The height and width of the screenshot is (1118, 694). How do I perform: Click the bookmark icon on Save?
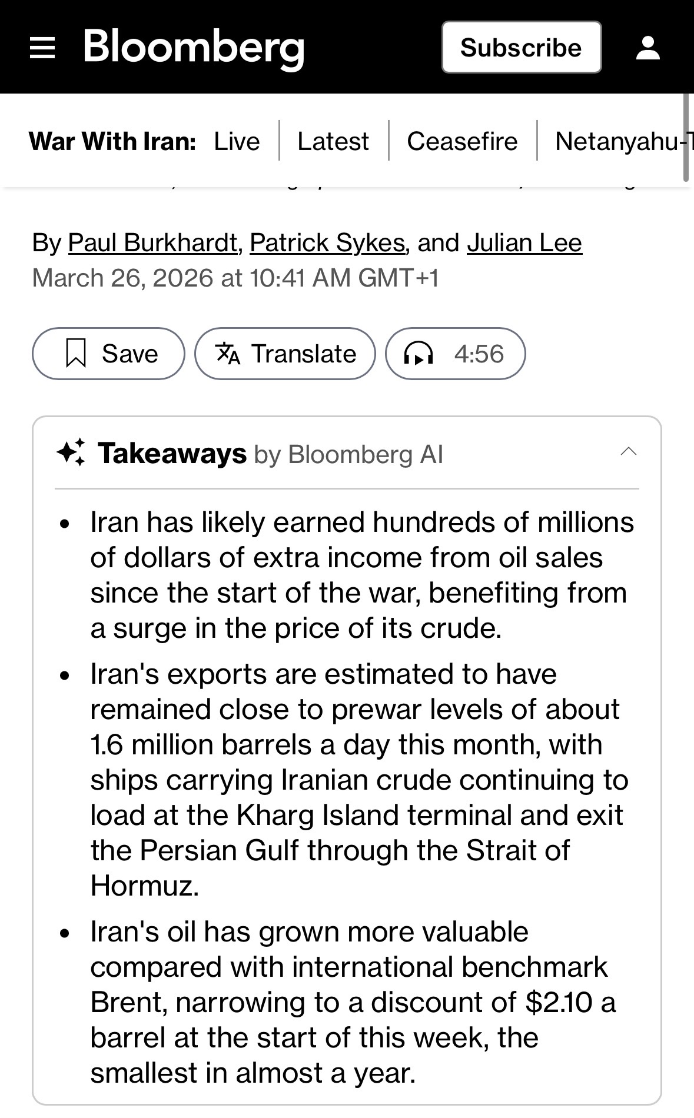[x=76, y=354]
